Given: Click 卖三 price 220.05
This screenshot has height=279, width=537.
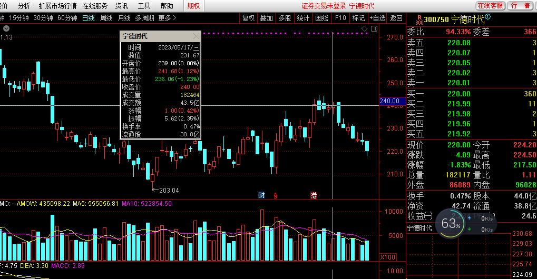Looking at the screenshot, I should tap(459, 63).
